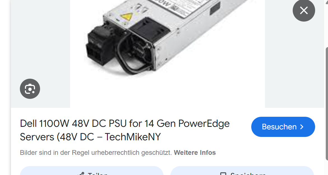Click the chevron arrow inside Besuchen
328x175 pixels.
pos(302,127)
